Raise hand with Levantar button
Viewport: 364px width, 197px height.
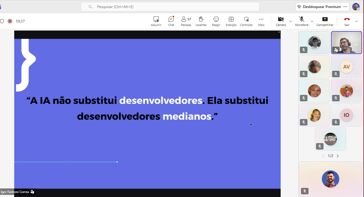click(201, 21)
